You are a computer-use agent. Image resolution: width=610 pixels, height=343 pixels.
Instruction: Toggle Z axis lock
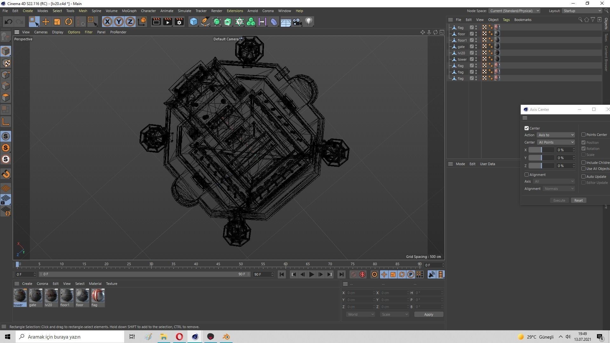point(130,22)
